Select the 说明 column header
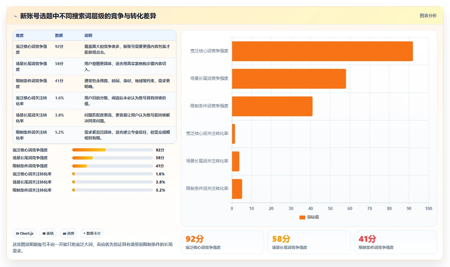450x267 pixels. click(x=88, y=36)
